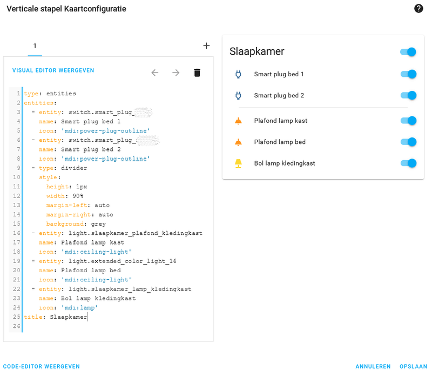
Task: Click Smart plug bed 2 plug icon
Action: [x=238, y=96]
